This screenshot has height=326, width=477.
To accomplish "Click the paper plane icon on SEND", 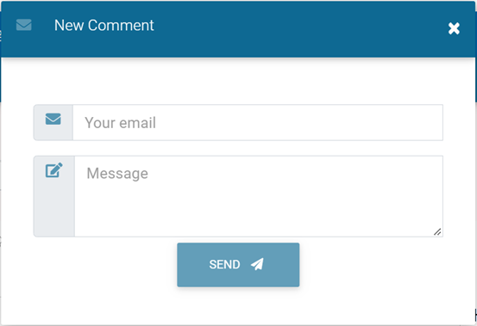I will [x=257, y=264].
